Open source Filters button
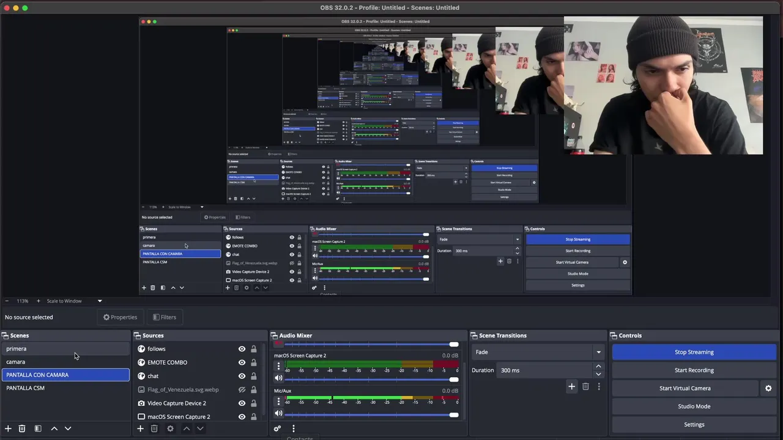Screen dimensions: 783x440 [x=165, y=317]
